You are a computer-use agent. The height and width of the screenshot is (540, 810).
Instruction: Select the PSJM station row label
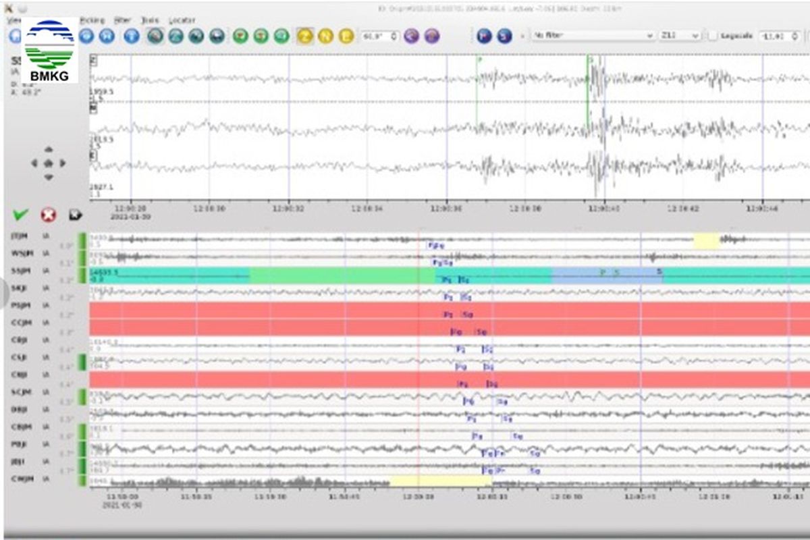pos(20,306)
